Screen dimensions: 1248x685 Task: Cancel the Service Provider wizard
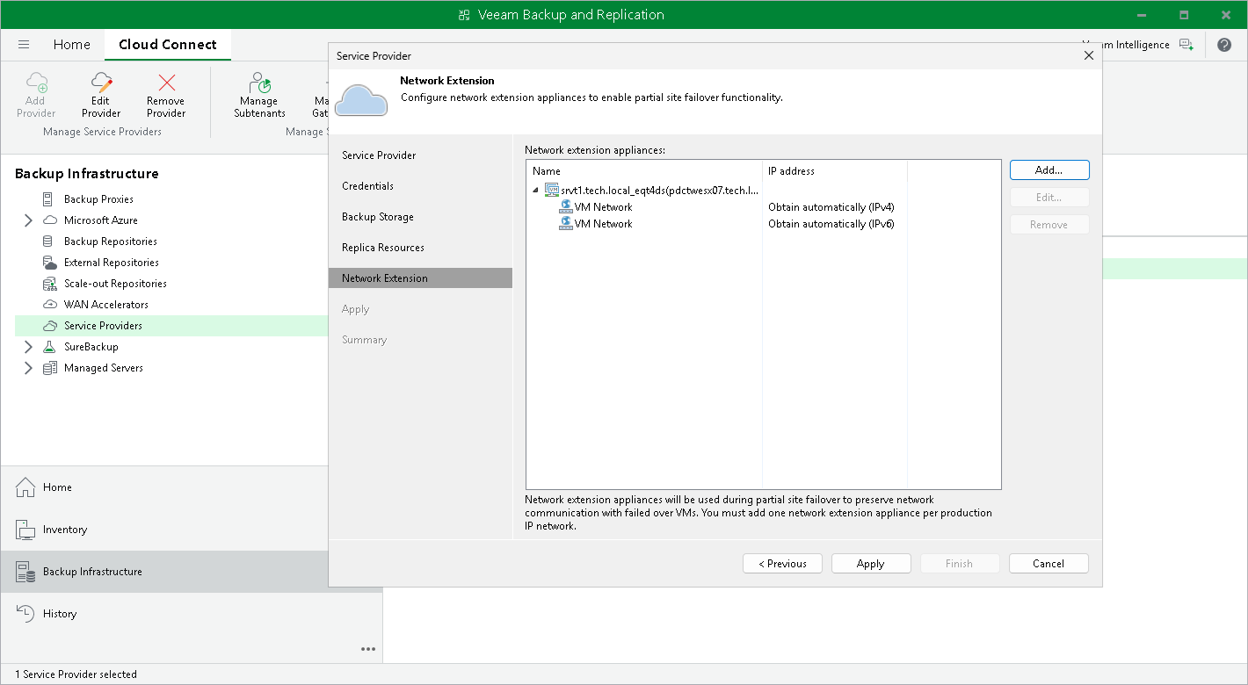[1048, 564]
